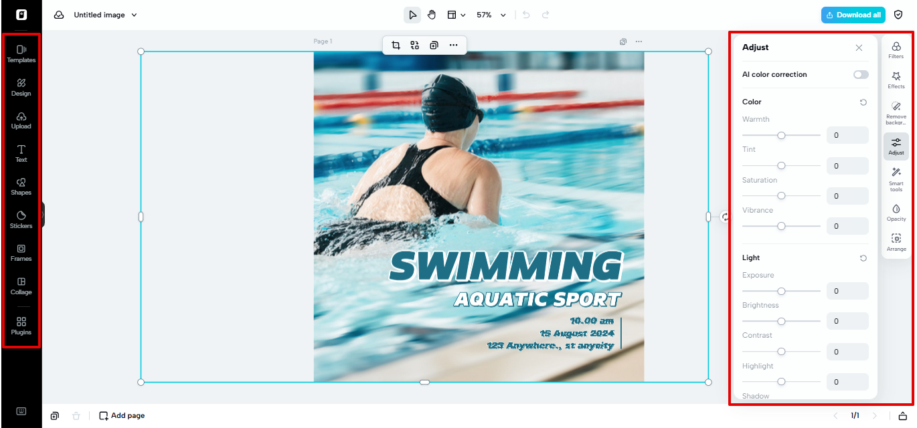
Task: Click the Vibrance value field
Action: [847, 226]
